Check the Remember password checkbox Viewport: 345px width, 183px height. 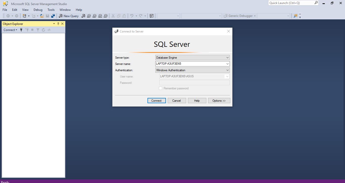[x=161, y=88]
